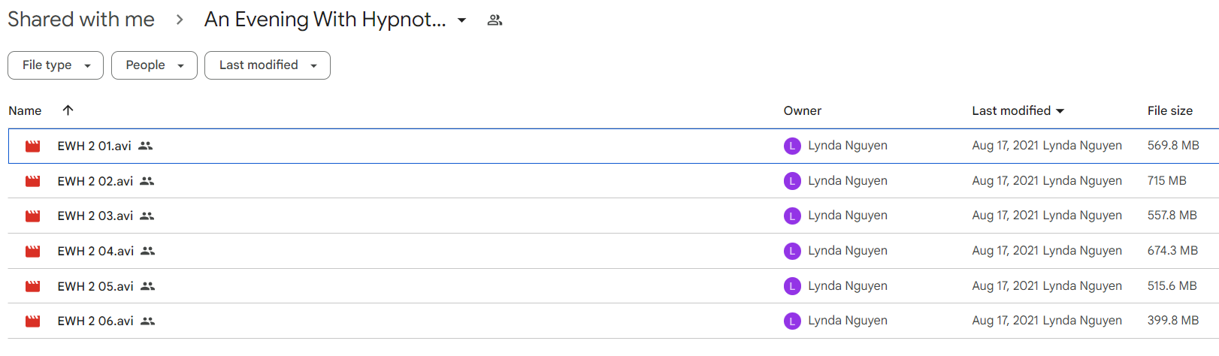Click the red video icon beside EWH 2 03.avi
1219x356 pixels.
click(32, 216)
